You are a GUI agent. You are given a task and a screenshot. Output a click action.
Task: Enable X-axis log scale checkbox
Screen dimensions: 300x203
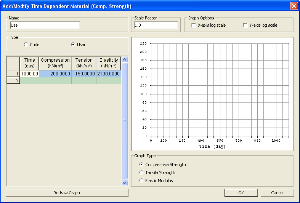[x=194, y=25]
